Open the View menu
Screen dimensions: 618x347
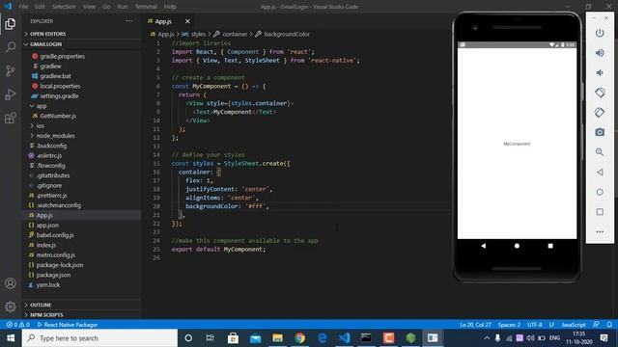89,7
